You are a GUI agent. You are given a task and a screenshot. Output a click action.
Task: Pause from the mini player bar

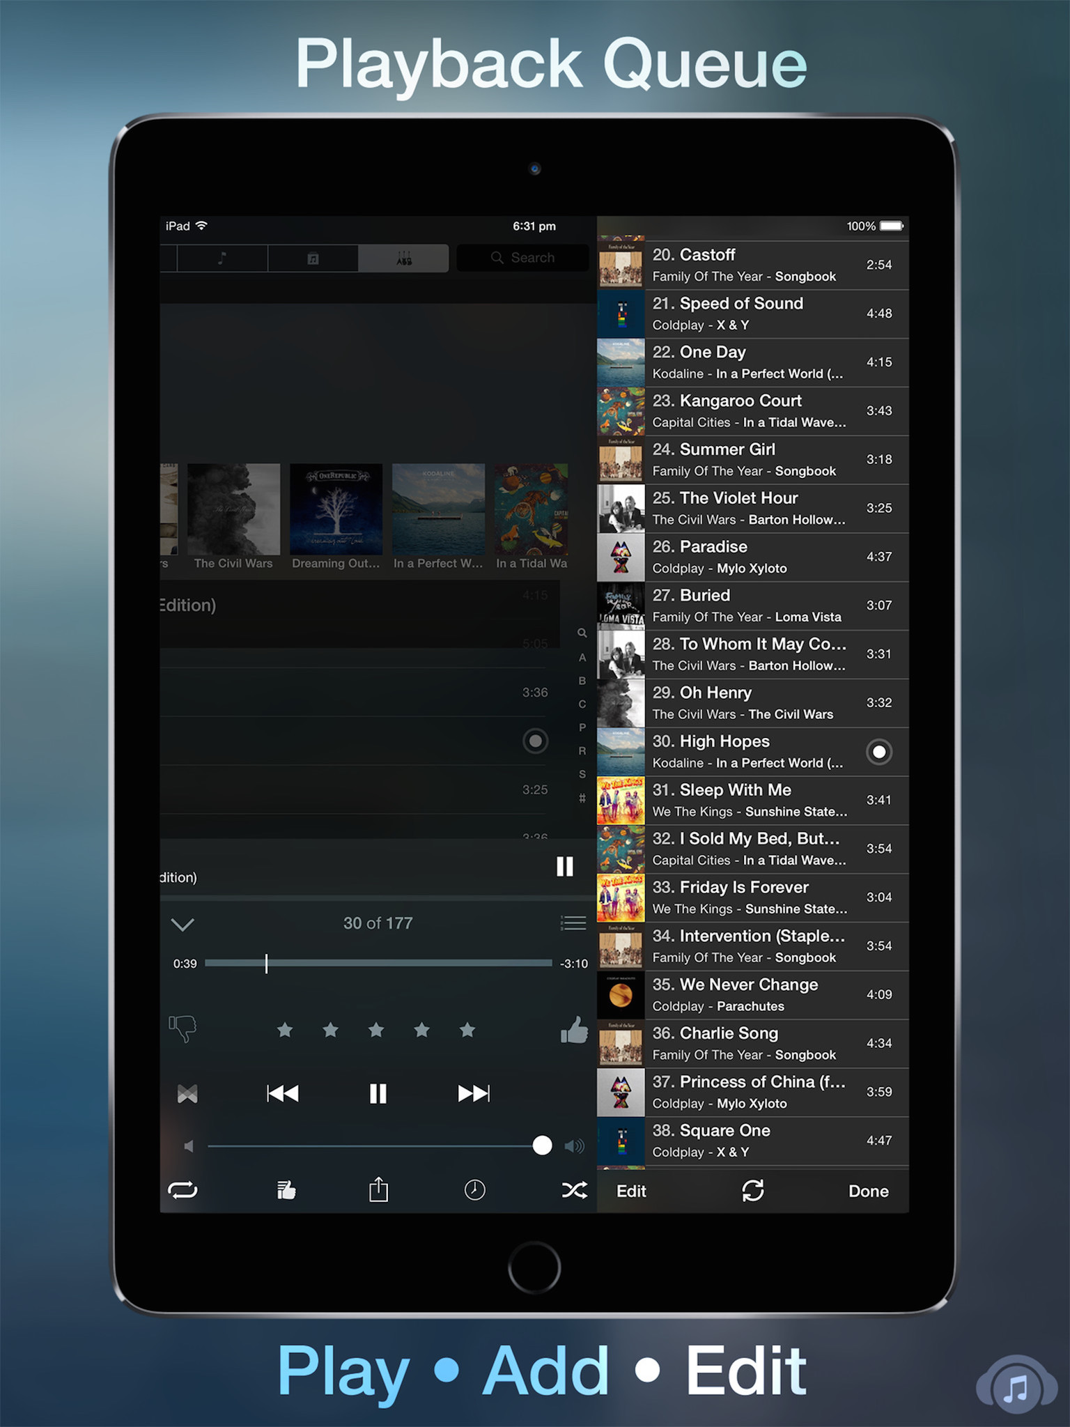pos(565,866)
